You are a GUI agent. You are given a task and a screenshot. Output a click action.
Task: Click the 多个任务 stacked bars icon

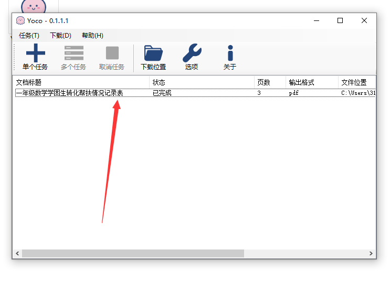coord(73,53)
